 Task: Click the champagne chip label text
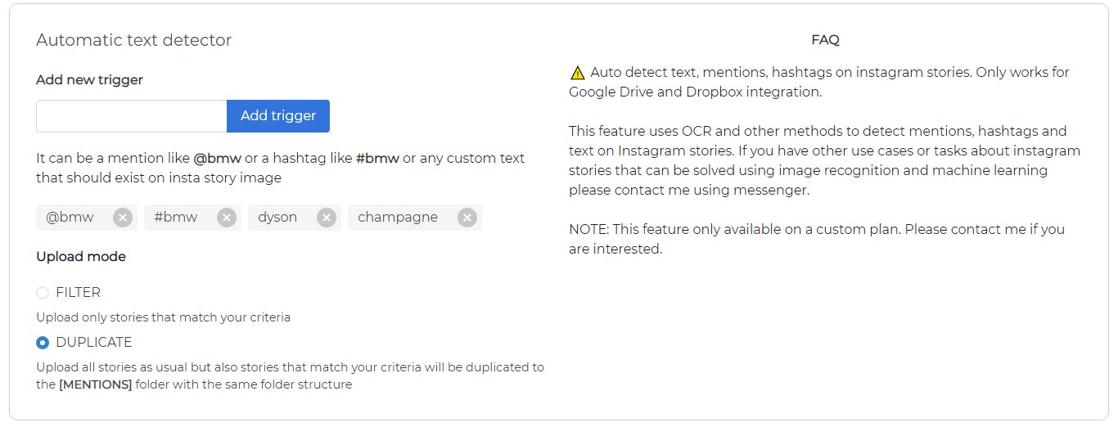(398, 218)
